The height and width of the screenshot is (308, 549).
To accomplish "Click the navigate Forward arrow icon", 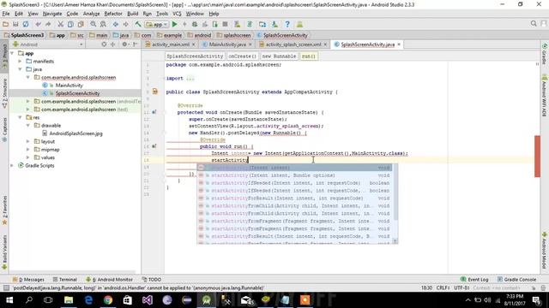I will click(x=125, y=24).
